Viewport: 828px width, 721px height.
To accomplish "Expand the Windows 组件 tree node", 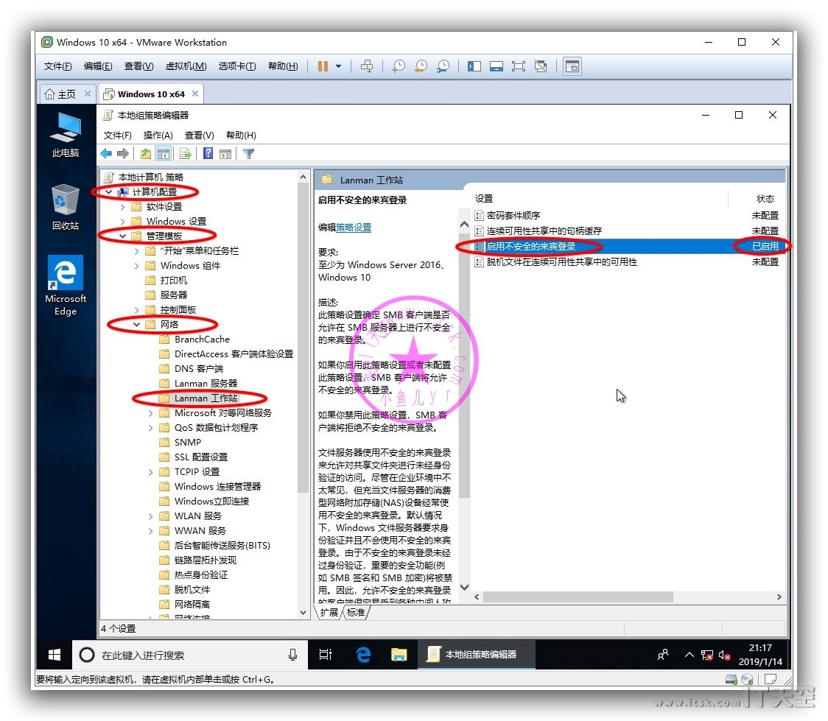I will point(137,265).
